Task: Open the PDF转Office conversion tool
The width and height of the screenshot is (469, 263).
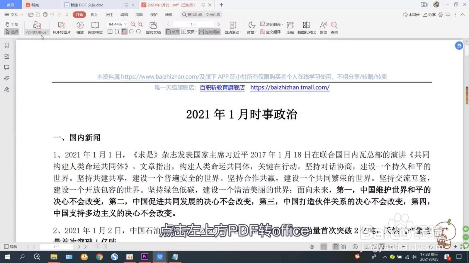Action: pos(37,28)
